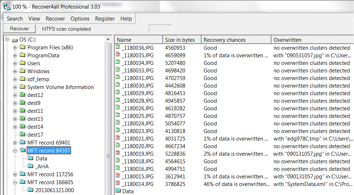Expand the System Volume Information node
354x195 pixels.
point(15,87)
